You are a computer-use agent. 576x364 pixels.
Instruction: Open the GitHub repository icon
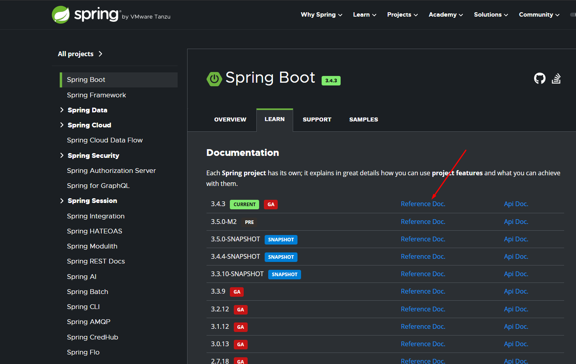pos(540,78)
